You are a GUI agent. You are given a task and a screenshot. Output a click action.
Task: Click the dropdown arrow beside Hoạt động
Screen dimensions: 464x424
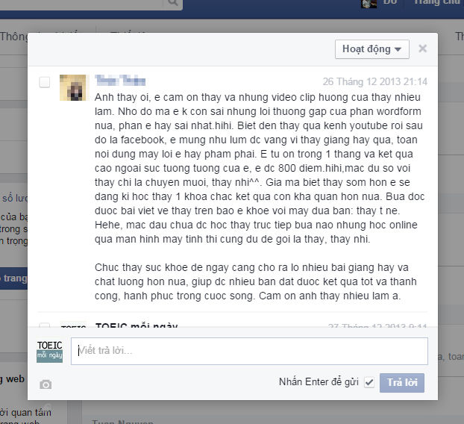398,49
